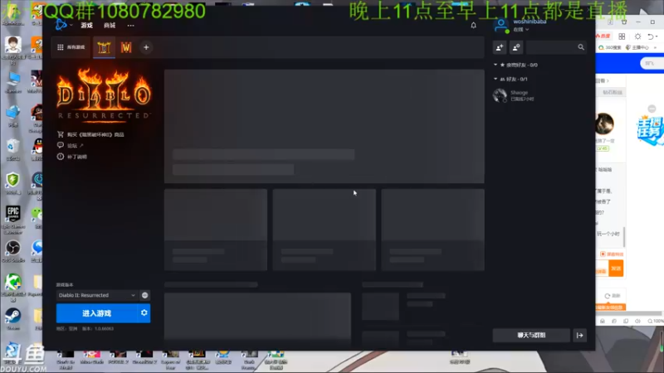Click the first loading news card

coord(216,230)
